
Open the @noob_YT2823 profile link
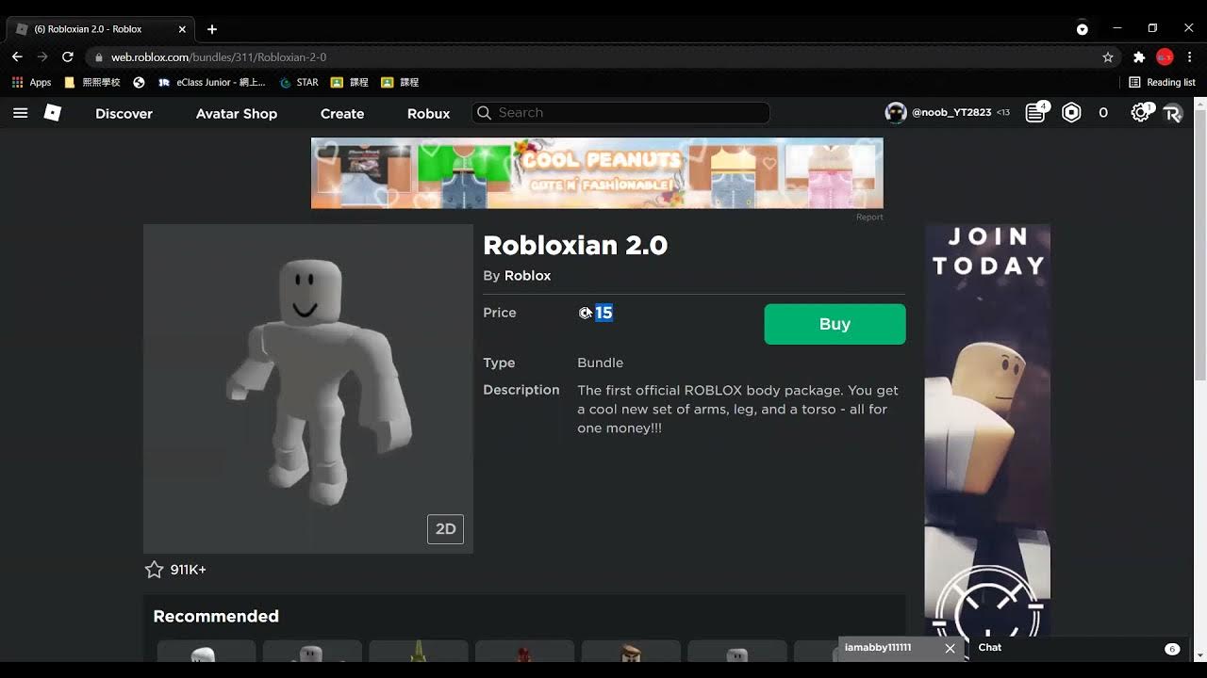click(951, 113)
